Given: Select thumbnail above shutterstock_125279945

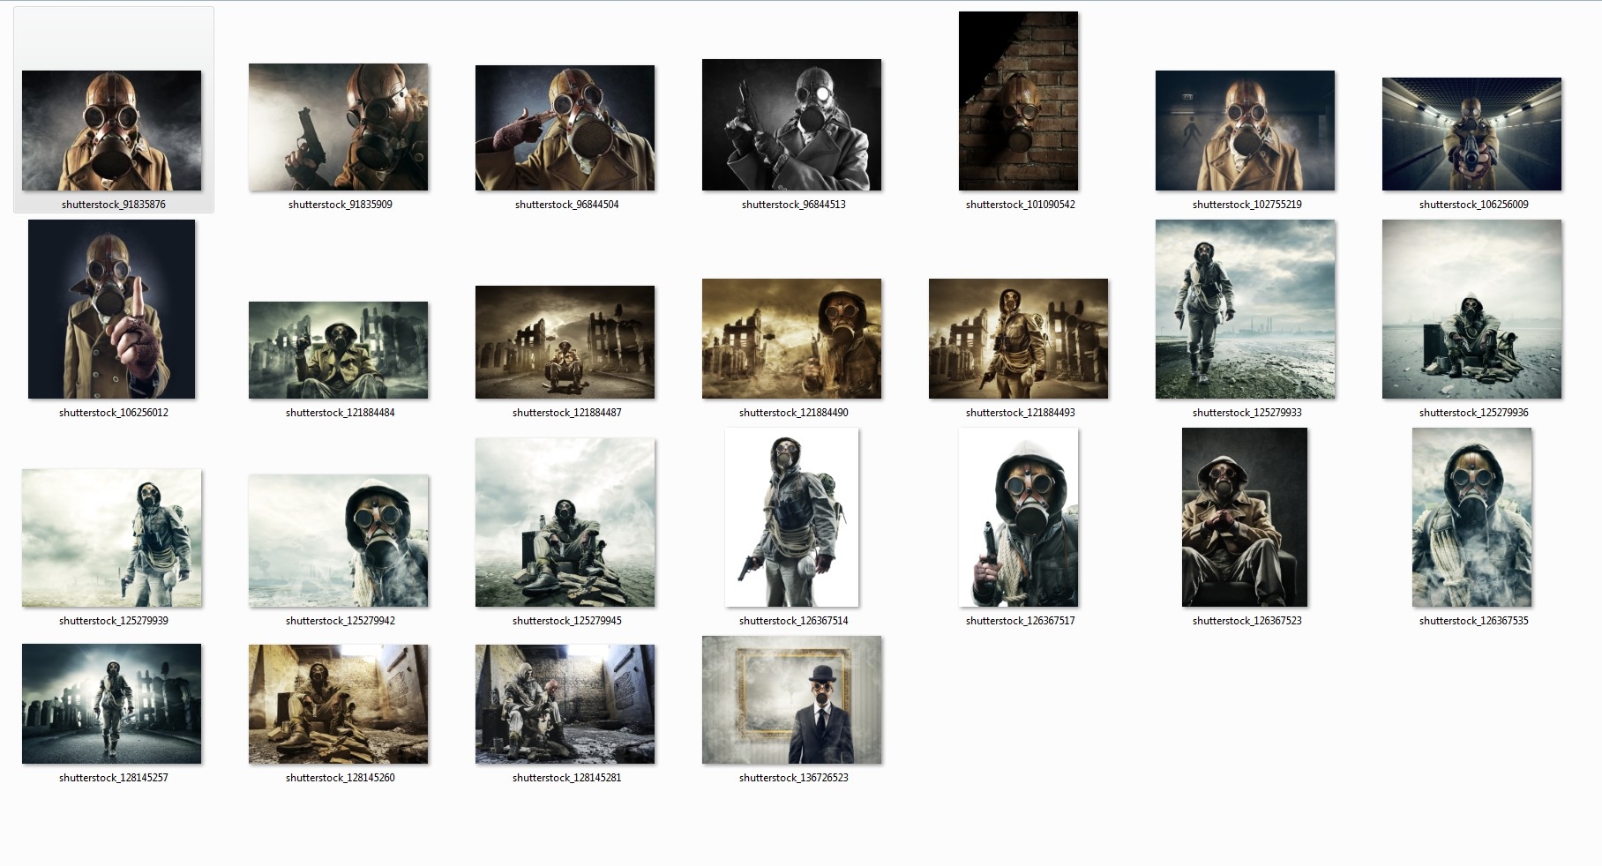Looking at the screenshot, I should pyautogui.click(x=565, y=522).
